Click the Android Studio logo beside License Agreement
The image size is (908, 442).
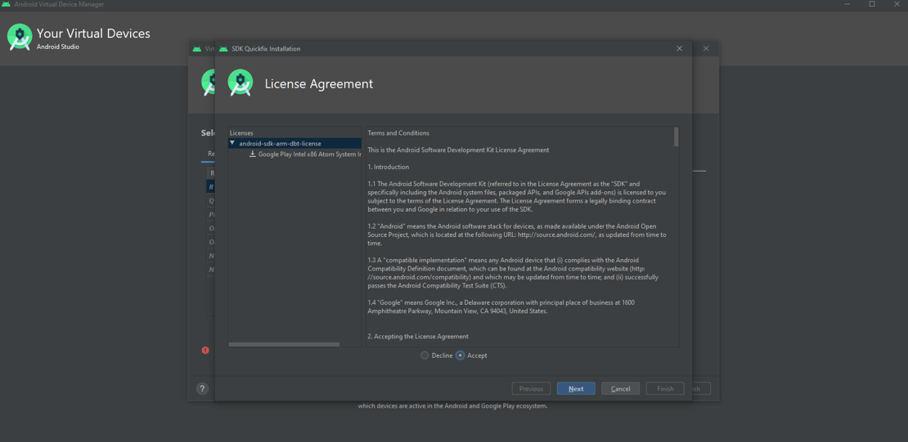click(240, 83)
